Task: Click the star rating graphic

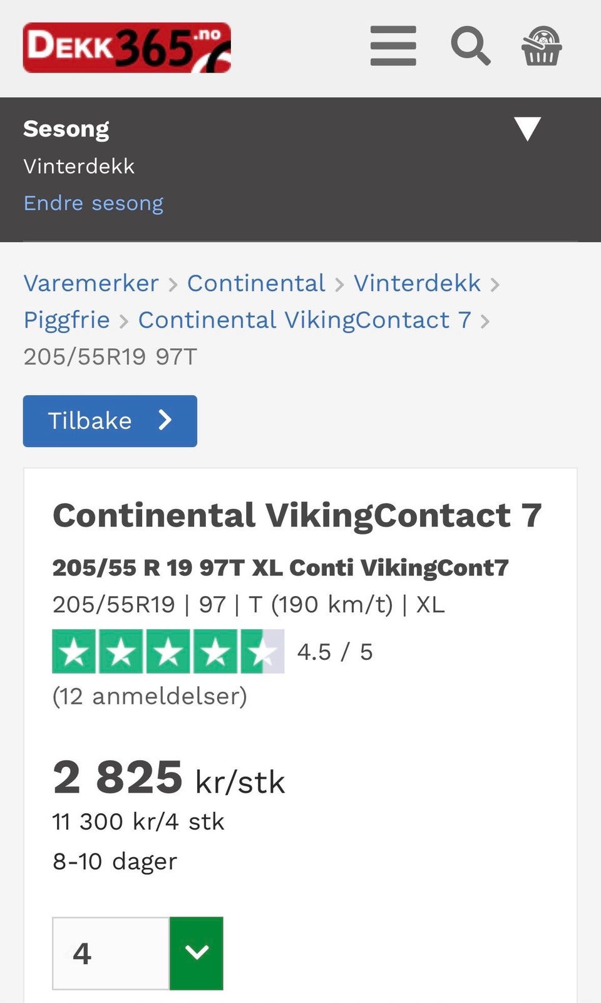Action: (x=168, y=652)
